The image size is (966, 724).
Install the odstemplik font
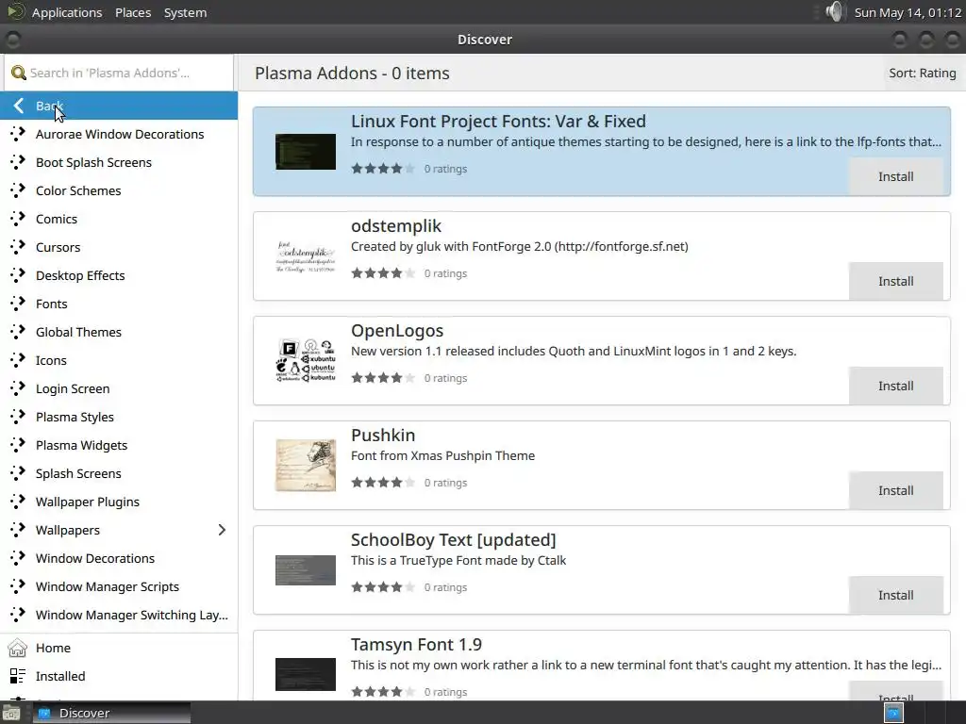895,281
